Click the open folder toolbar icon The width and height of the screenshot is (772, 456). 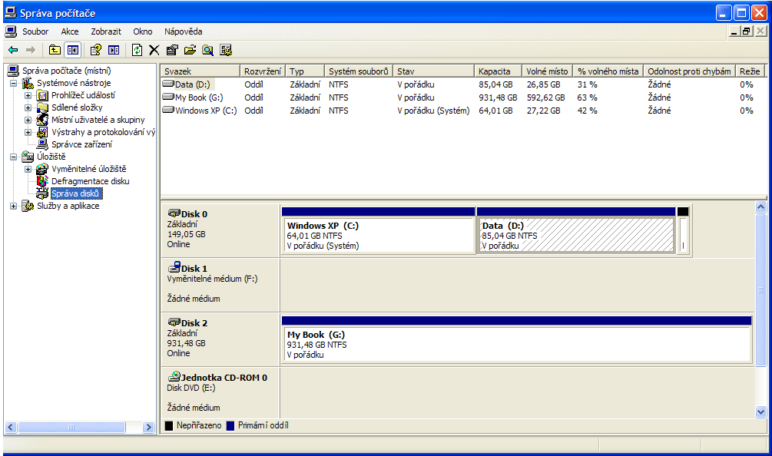190,50
